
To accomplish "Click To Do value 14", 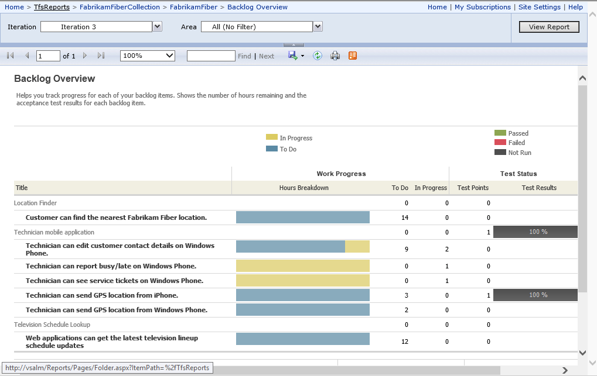I will click(405, 218).
